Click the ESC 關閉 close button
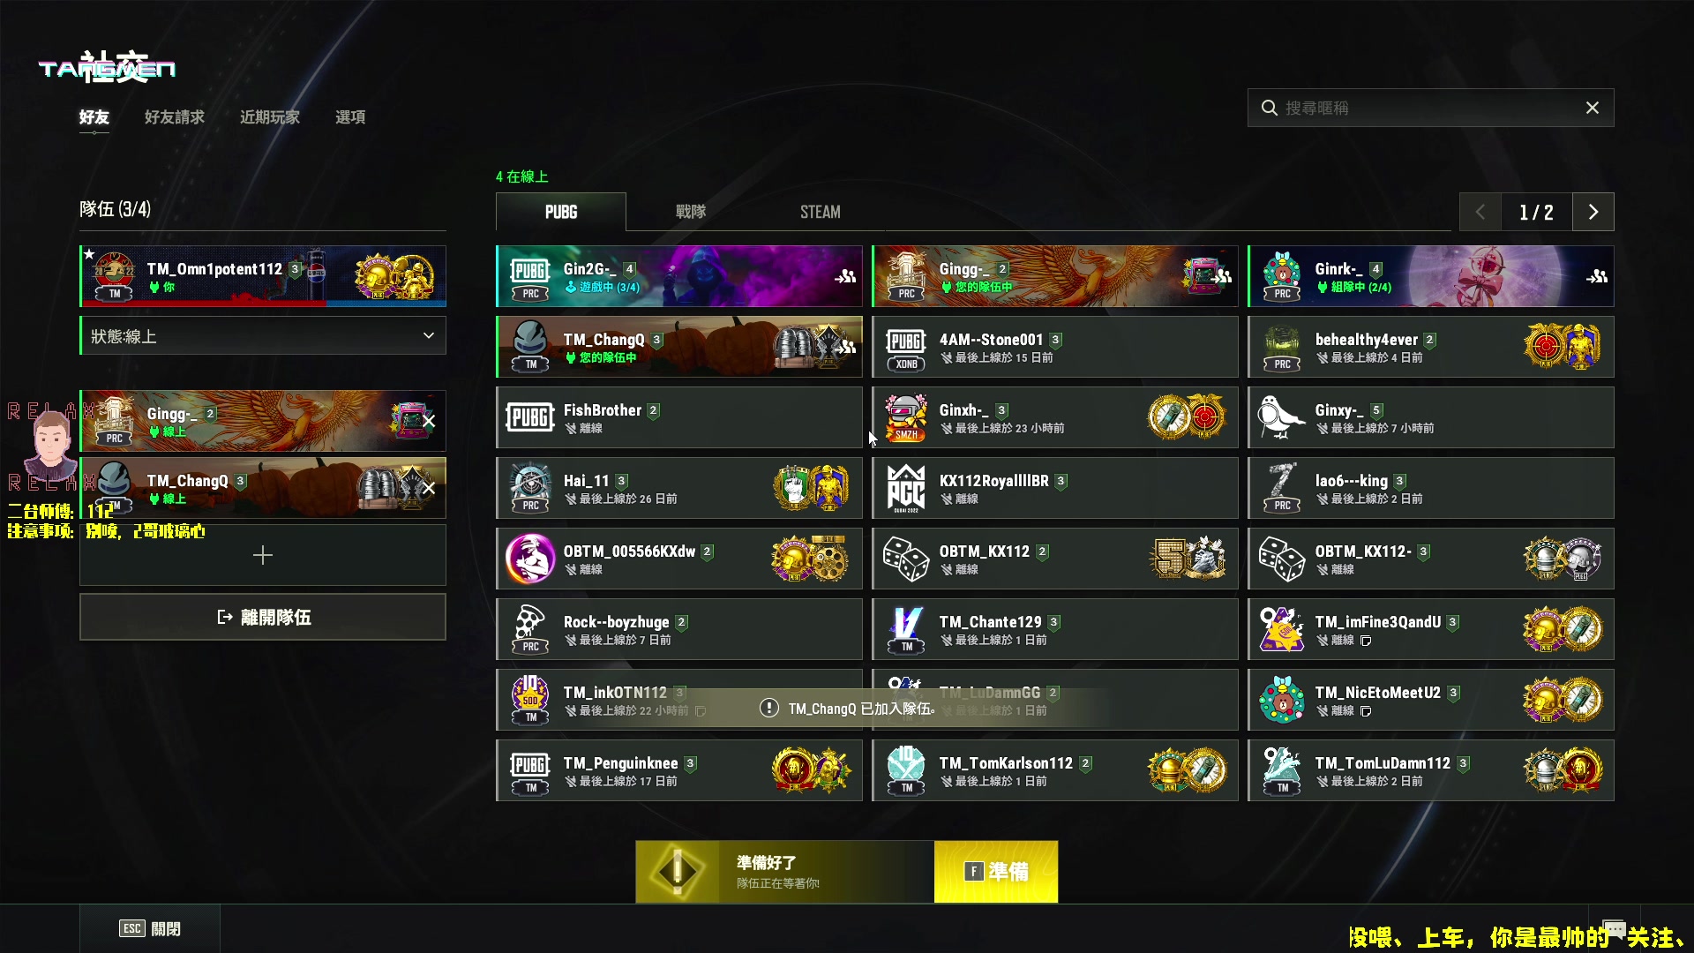This screenshot has height=953, width=1694. click(150, 928)
